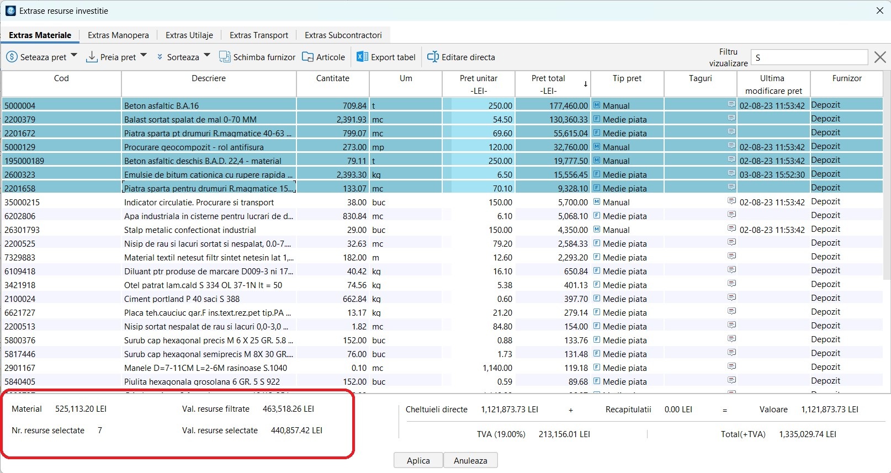The width and height of the screenshot is (891, 473).
Task: Click the Export tabel Excel icon
Action: pos(362,57)
